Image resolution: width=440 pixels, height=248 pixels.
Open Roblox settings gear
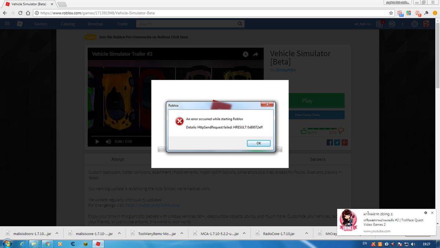pos(415,24)
